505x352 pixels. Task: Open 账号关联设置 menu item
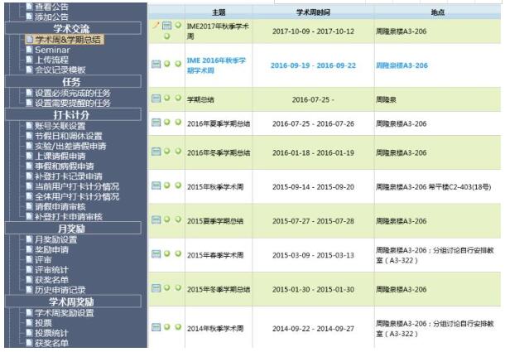pyautogui.click(x=60, y=126)
